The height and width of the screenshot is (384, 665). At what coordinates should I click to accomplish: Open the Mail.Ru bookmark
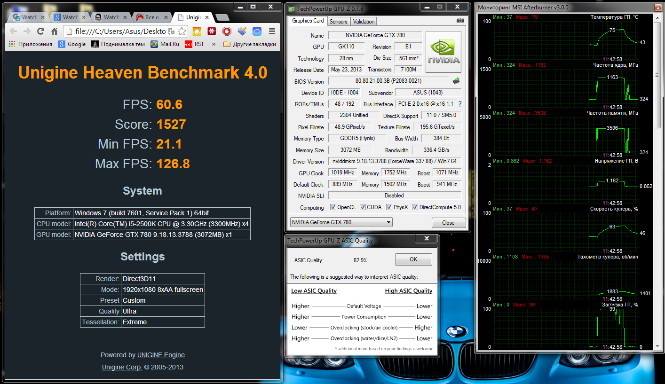pos(165,44)
